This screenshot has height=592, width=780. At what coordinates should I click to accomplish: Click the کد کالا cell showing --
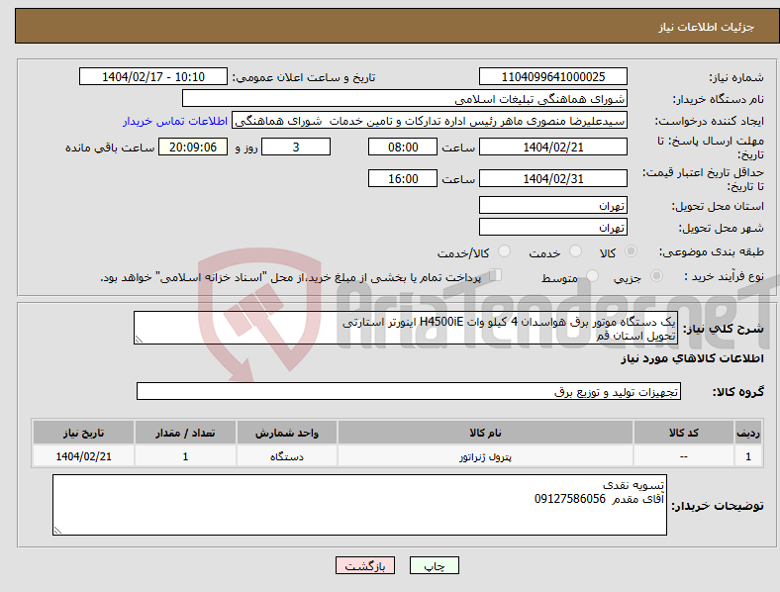click(684, 456)
